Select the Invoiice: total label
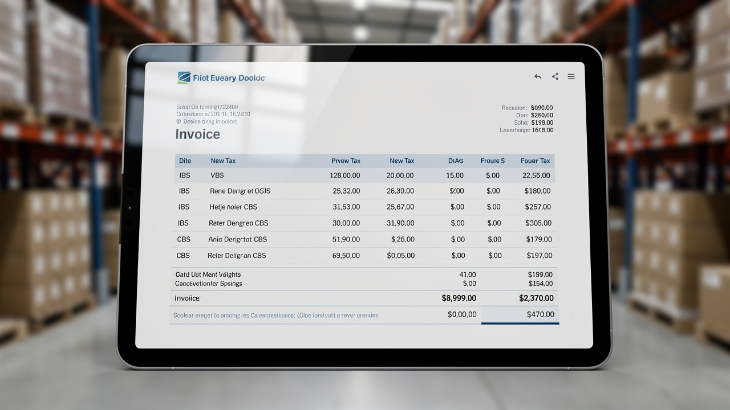Screen dimensions: 730x410 [188, 298]
